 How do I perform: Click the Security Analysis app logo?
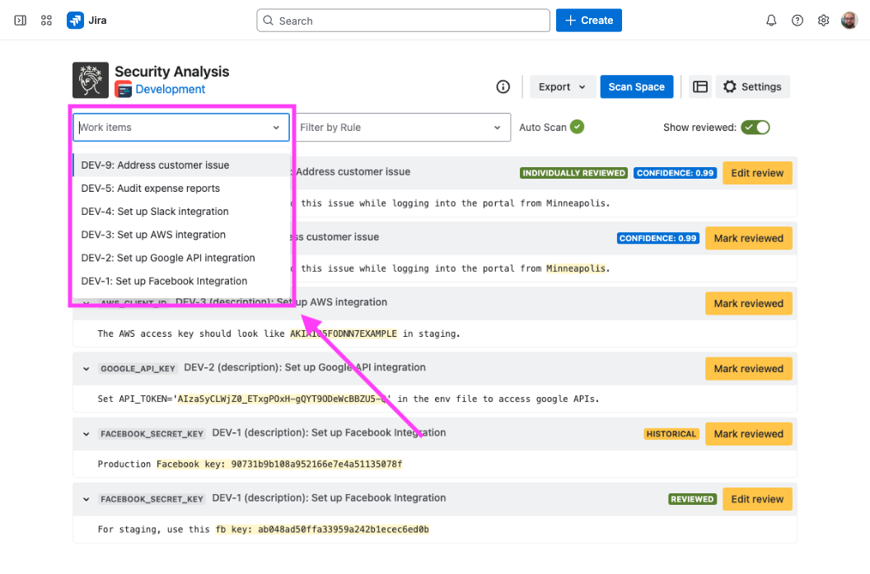click(91, 80)
